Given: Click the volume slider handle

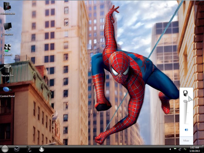Looking at the screenshot, I should (x=185, y=101).
